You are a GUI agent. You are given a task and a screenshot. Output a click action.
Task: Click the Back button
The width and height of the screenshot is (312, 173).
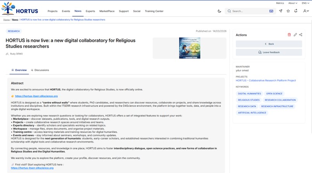269,44
